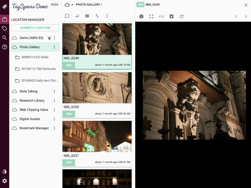Select the Research Library location
Viewport: 251px width, 188px height.
(x=32, y=101)
